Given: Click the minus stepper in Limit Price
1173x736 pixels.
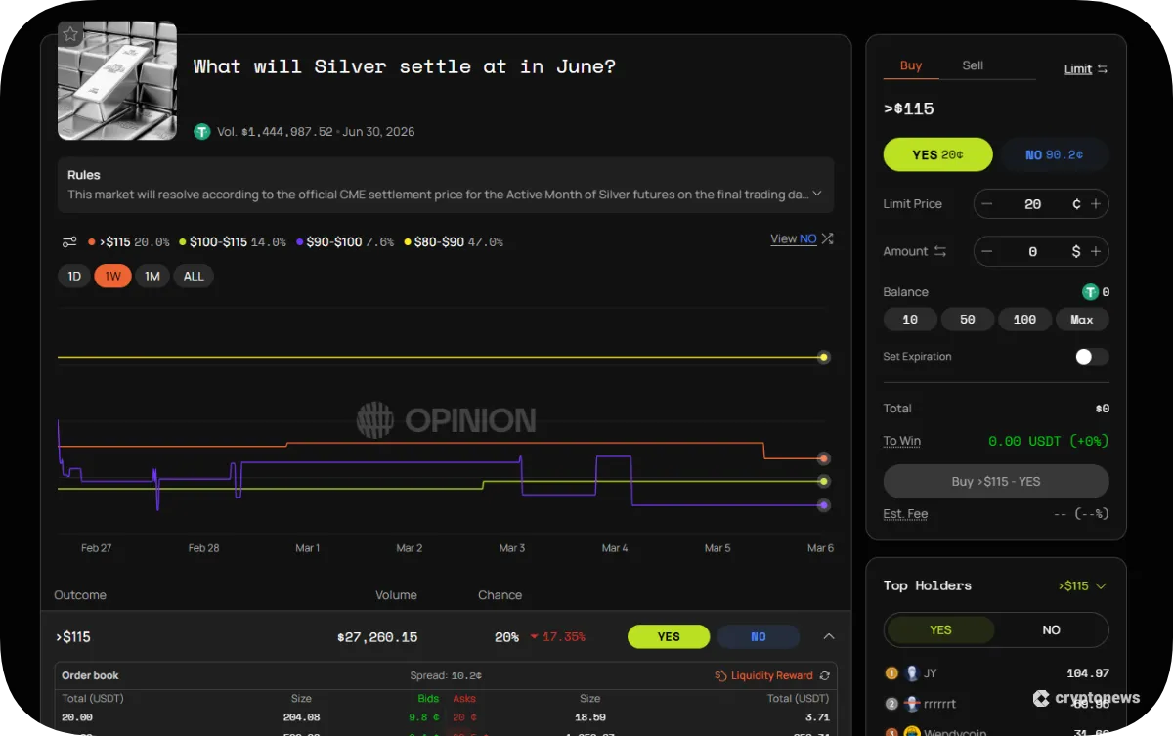Looking at the screenshot, I should [987, 204].
